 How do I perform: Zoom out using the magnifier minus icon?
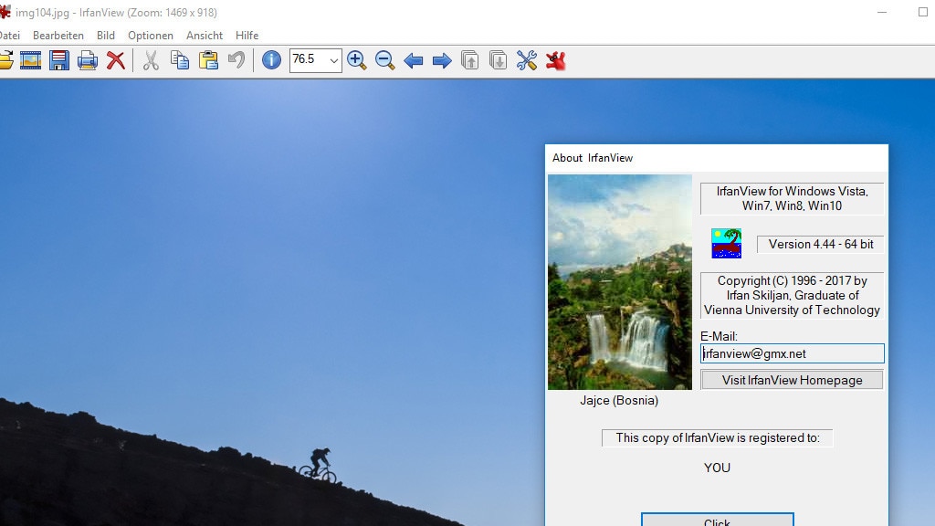384,60
